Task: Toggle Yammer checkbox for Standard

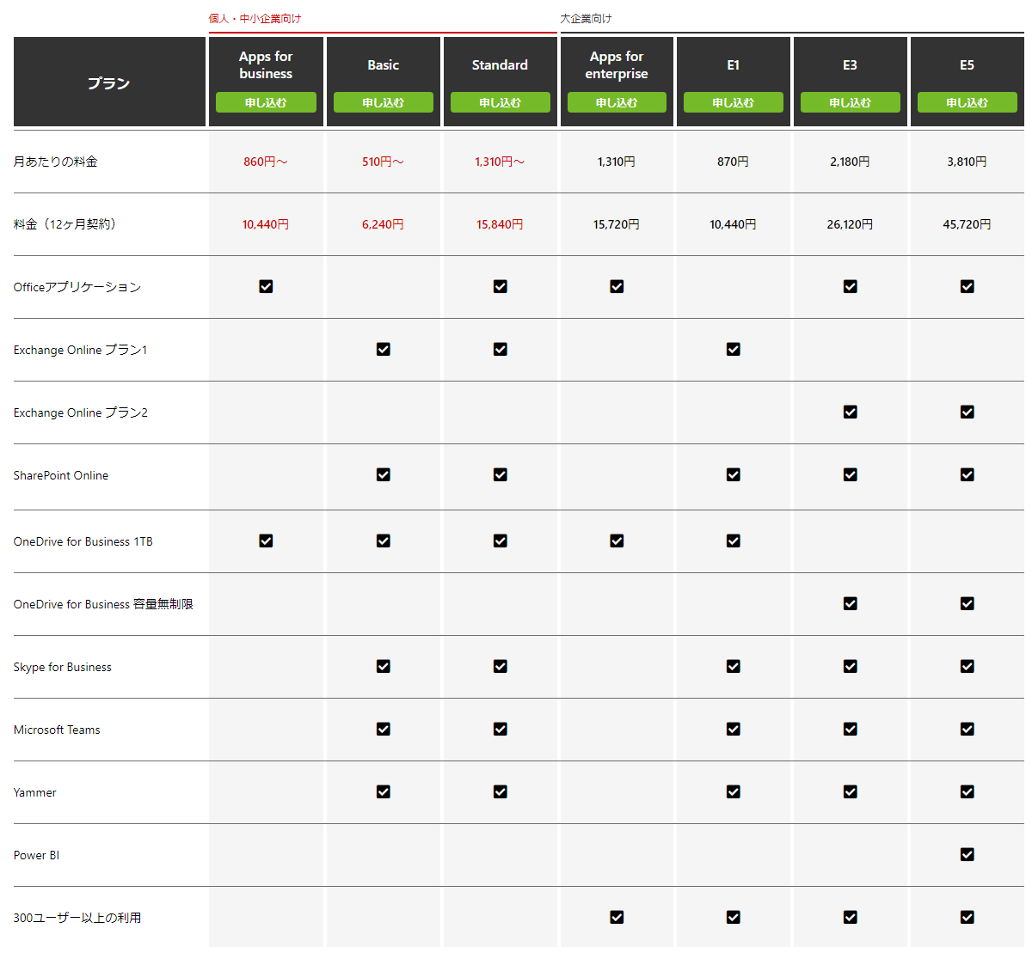Action: [x=500, y=791]
